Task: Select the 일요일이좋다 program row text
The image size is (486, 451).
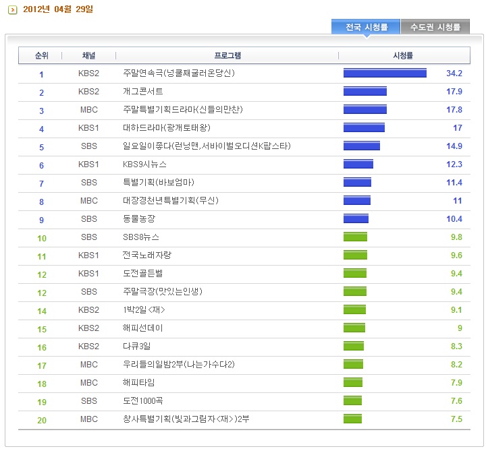Action: coord(207,146)
